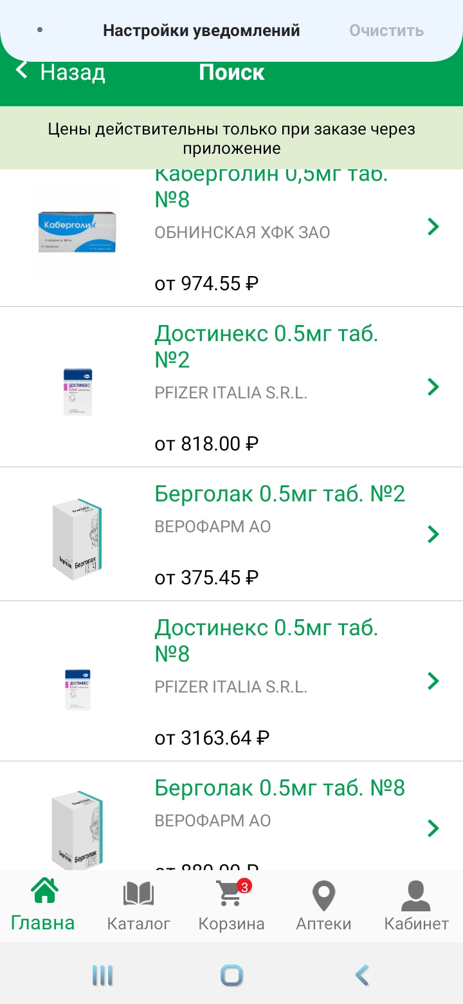Expand the Берголак №8 chevron arrow
Screen dimensions: 463x1004
(433, 828)
